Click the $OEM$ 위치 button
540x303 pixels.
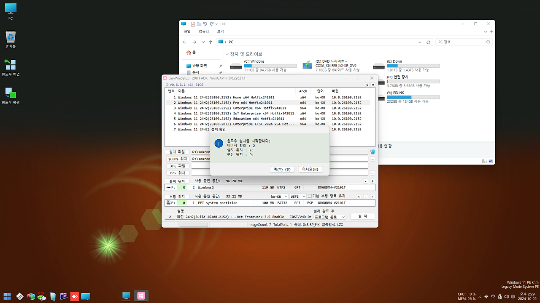point(177,159)
